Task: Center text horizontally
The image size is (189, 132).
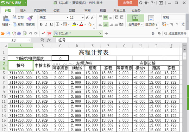Action: 106,24
